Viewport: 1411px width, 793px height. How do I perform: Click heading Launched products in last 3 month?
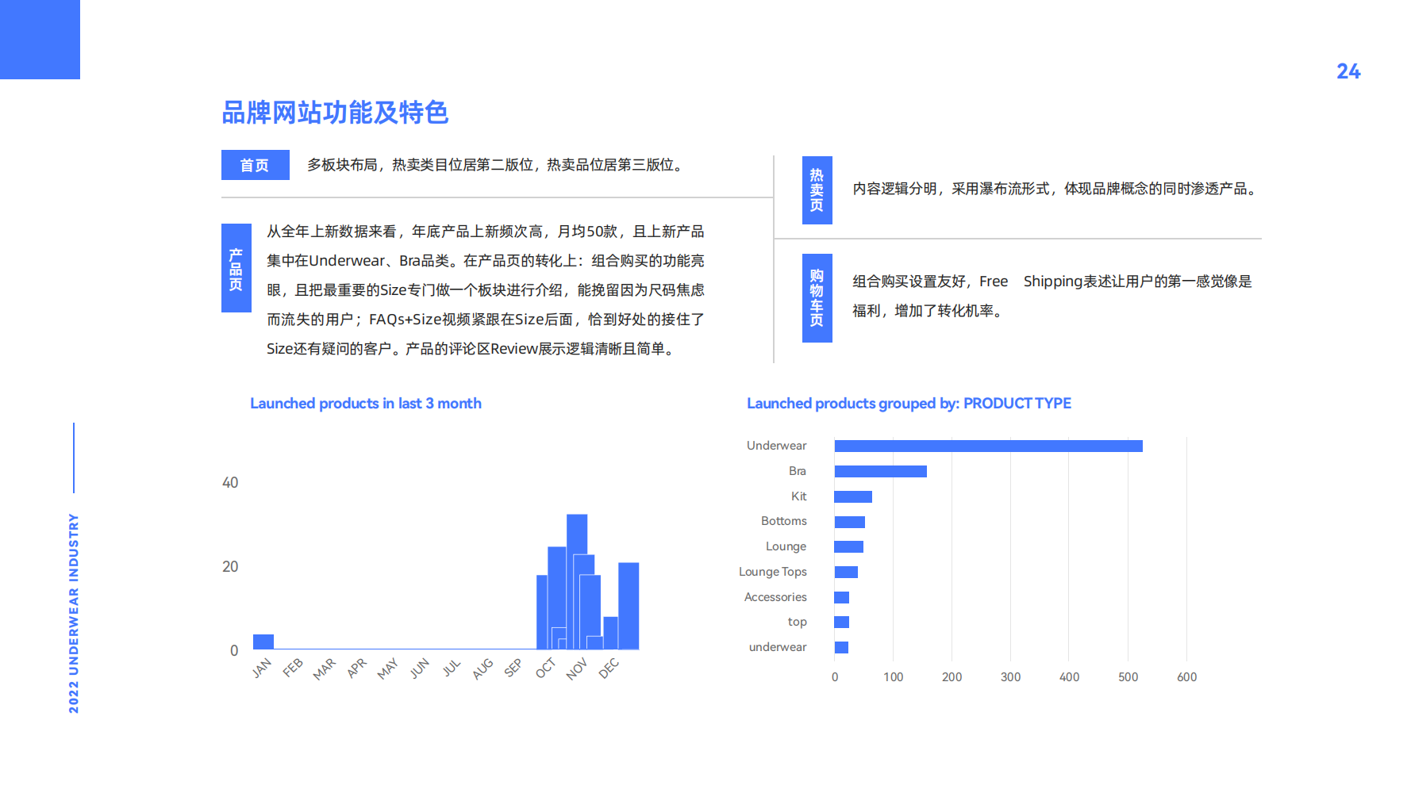[366, 404]
